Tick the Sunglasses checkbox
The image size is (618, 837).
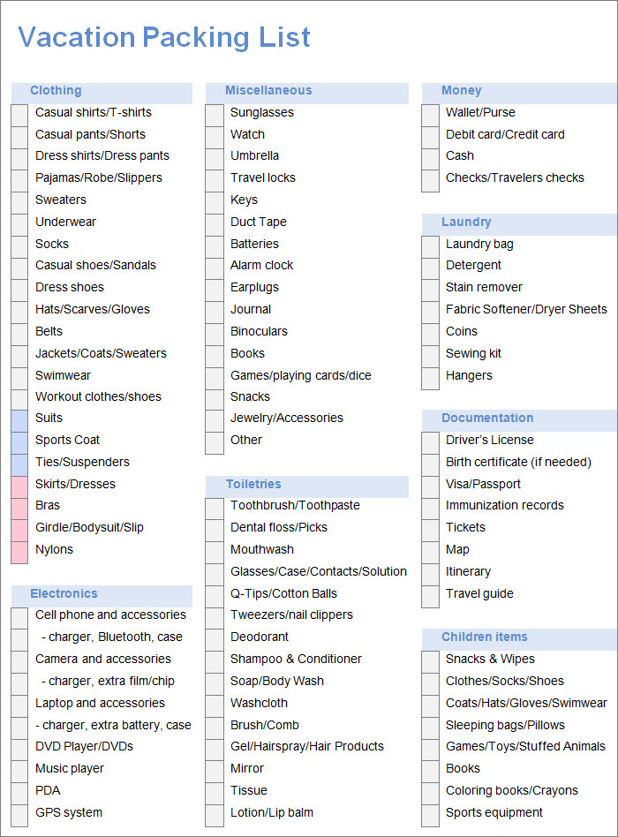tap(215, 115)
